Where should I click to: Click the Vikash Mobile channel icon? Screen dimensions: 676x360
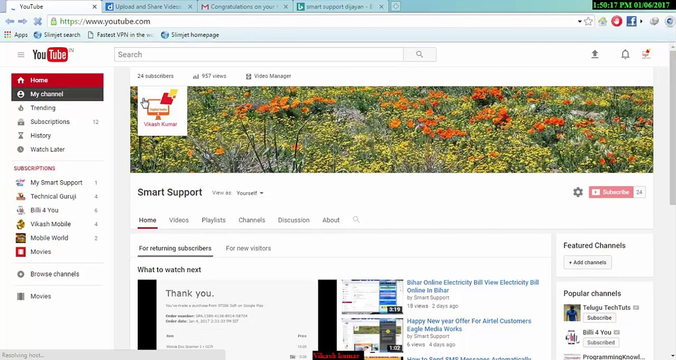tap(21, 224)
